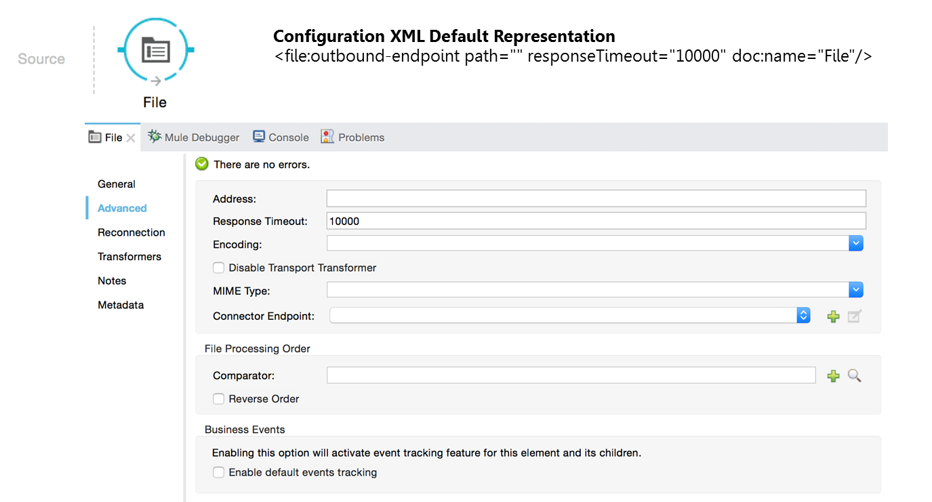The height and width of the screenshot is (502, 932).
Task: Click the Problems tab icon
Action: pos(327,137)
